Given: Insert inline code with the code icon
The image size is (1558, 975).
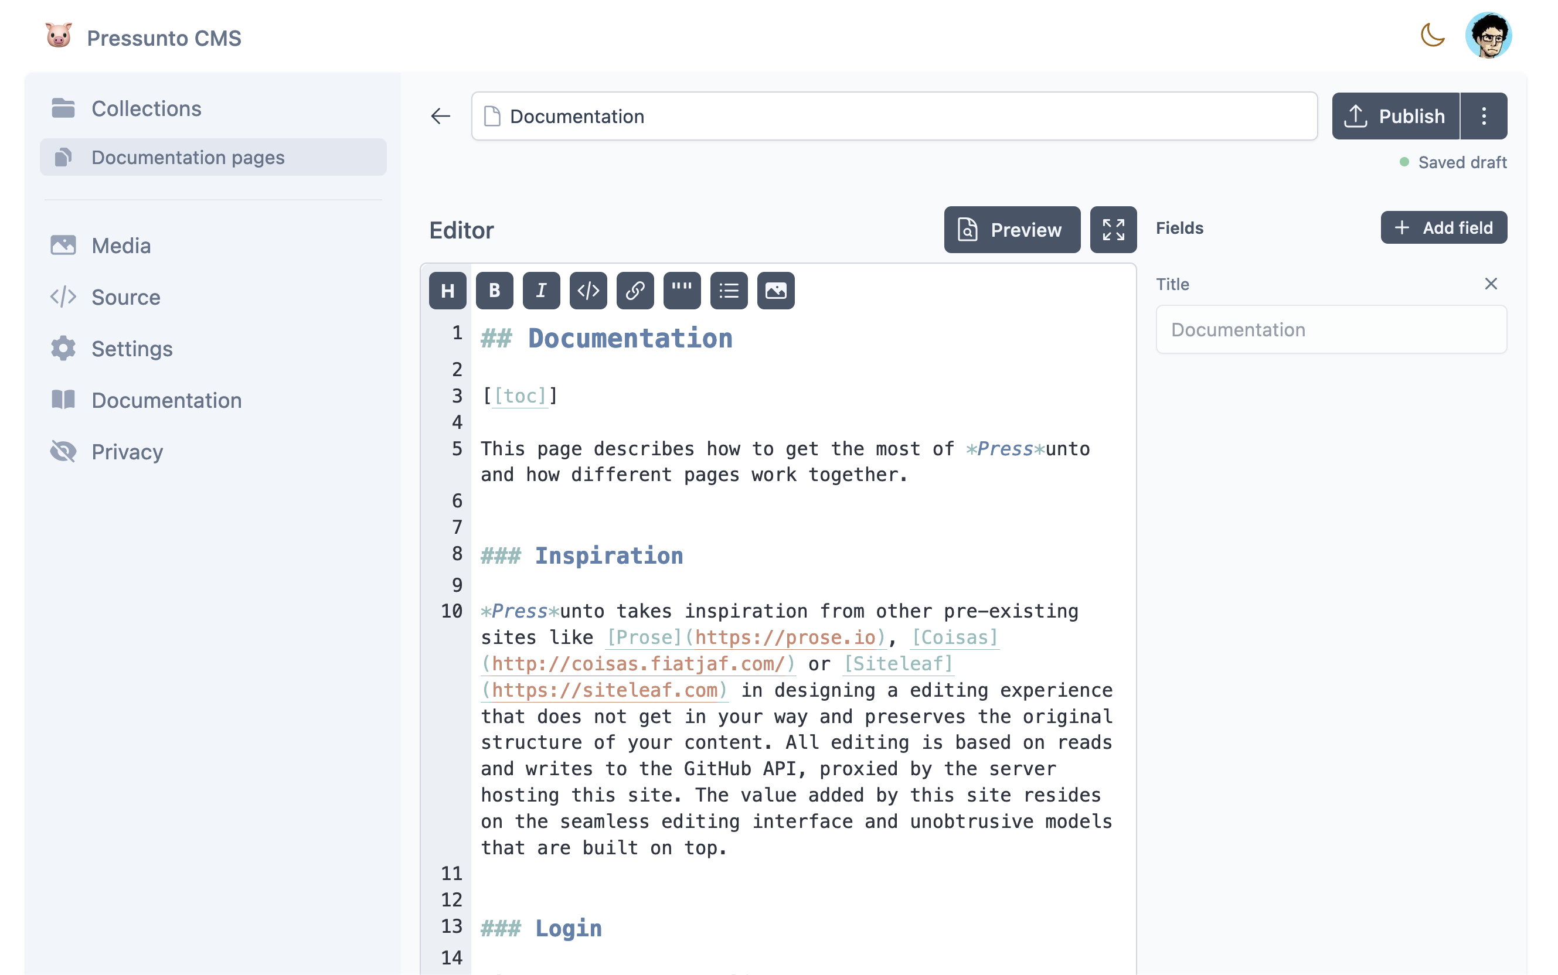Looking at the screenshot, I should (x=588, y=291).
